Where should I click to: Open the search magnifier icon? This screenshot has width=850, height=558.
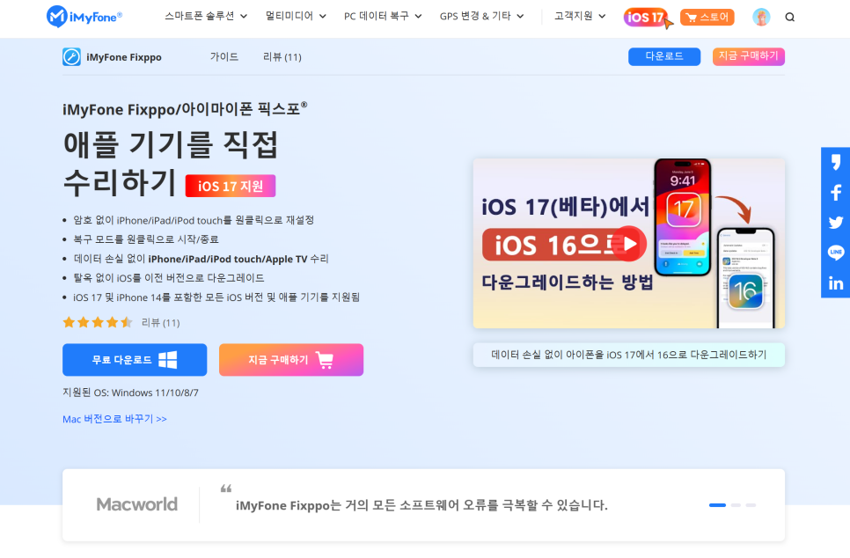[x=790, y=18]
